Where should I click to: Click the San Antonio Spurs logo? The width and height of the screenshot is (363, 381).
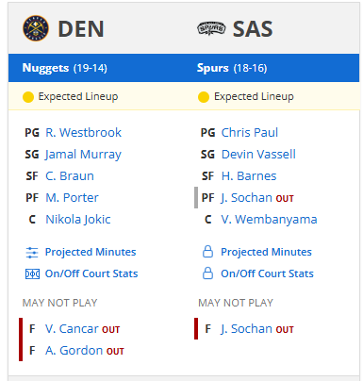[211, 28]
